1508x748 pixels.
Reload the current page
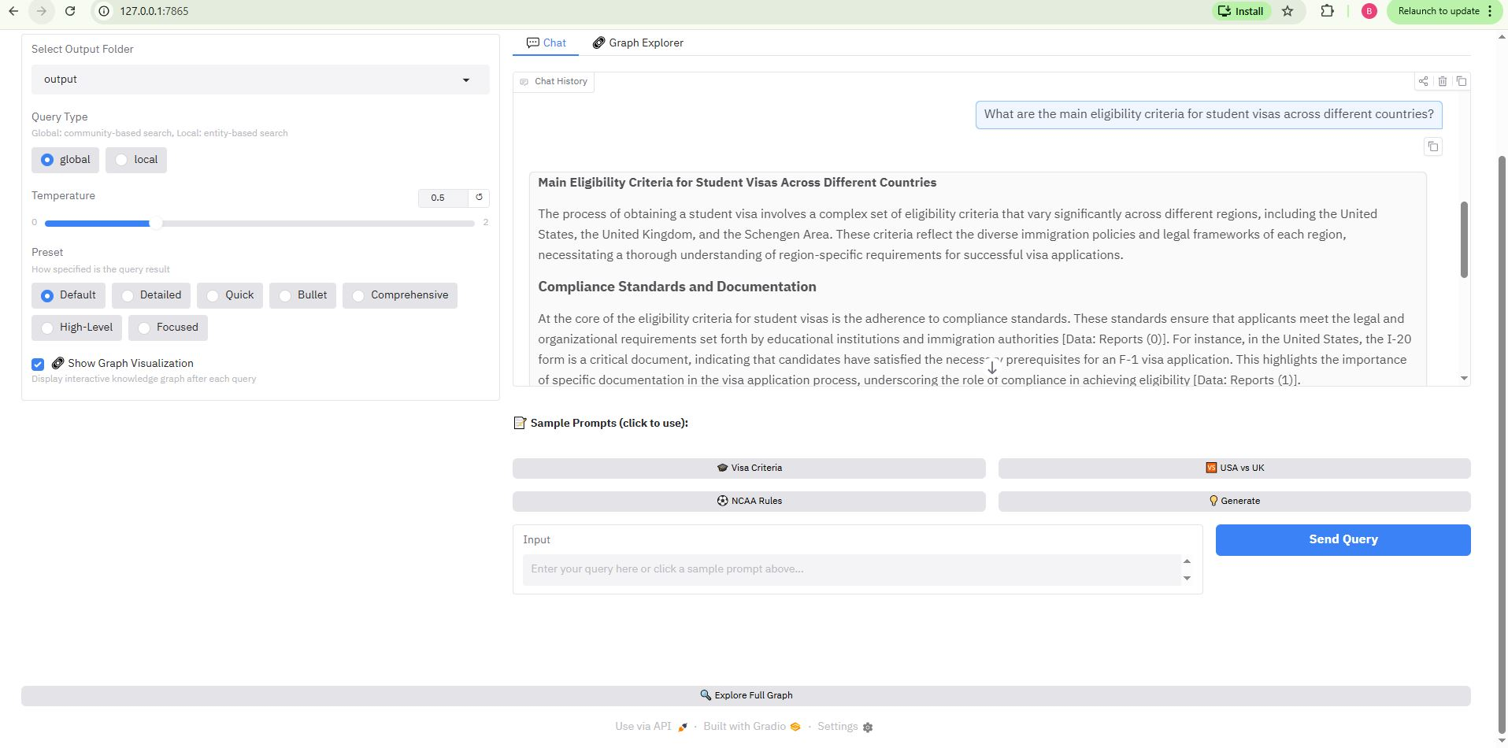pos(70,11)
